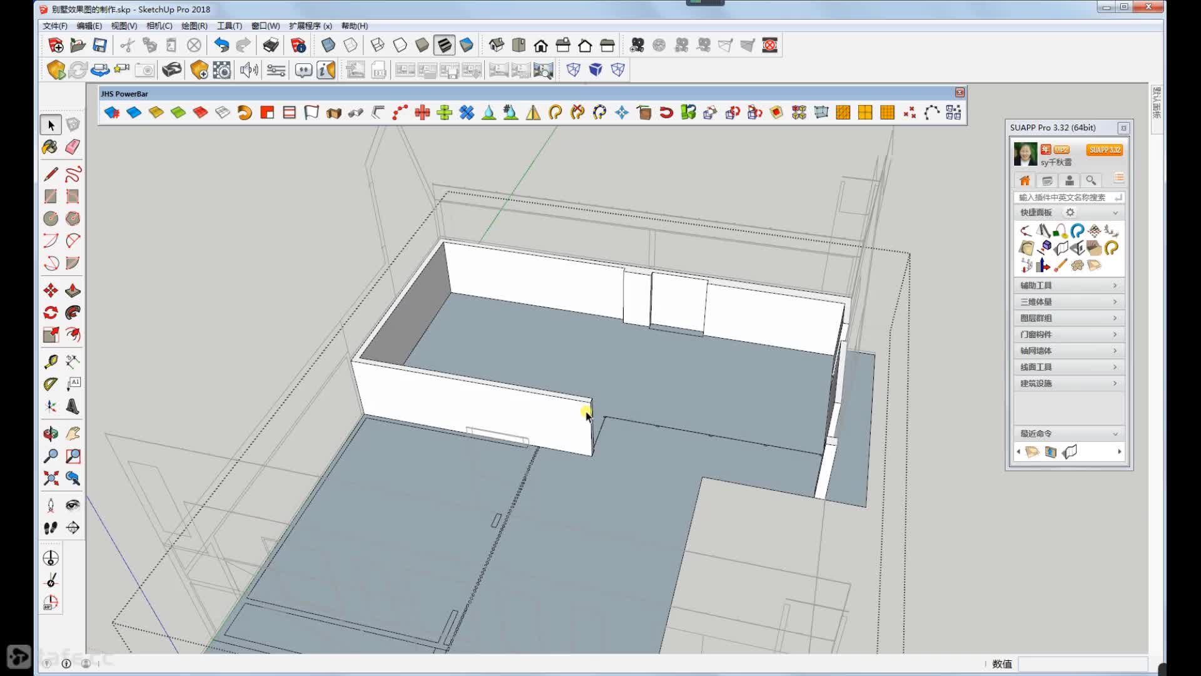Viewport: 1201px width, 676px height.
Task: Select the Freehand tool
Action: tap(73, 174)
